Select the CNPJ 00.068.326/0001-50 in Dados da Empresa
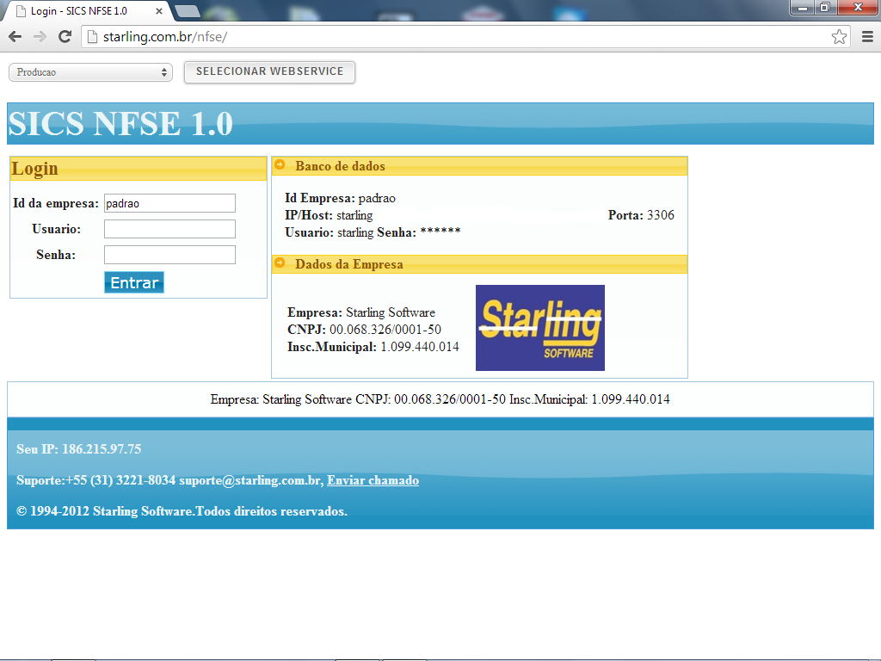 tap(364, 330)
